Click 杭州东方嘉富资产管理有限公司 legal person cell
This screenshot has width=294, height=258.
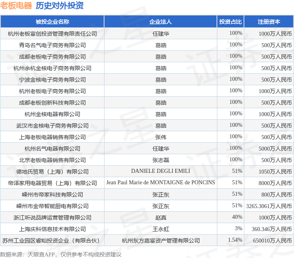(x=161, y=241)
